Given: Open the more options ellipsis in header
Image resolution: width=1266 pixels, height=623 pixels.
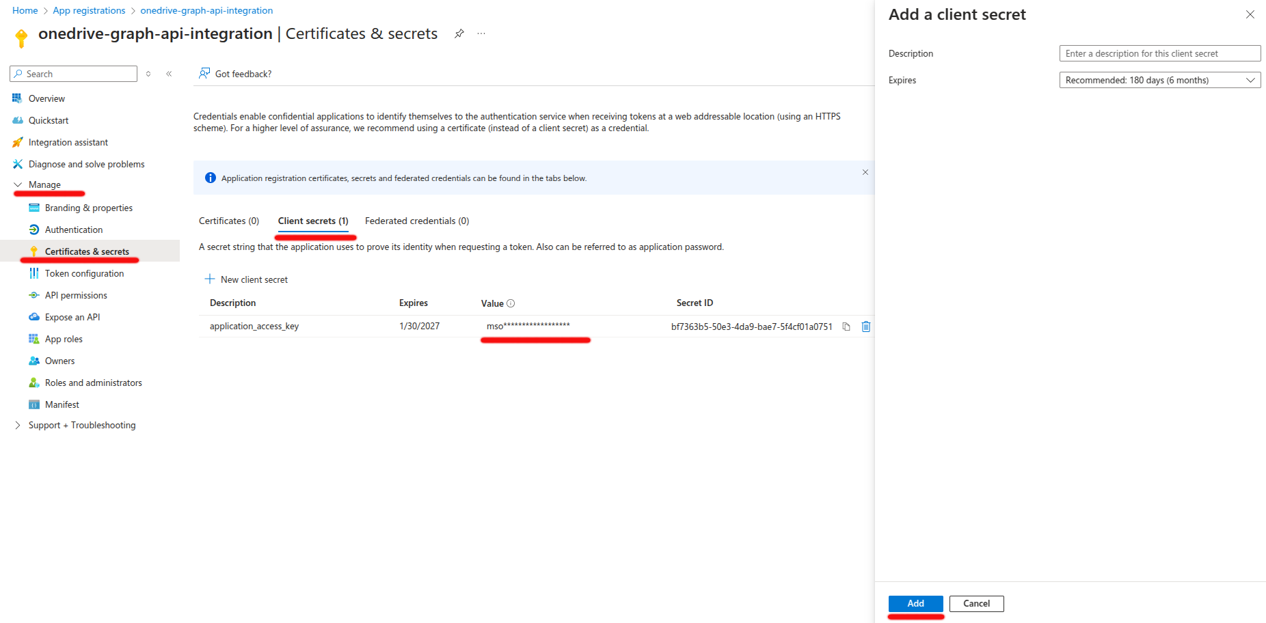Looking at the screenshot, I should [x=481, y=33].
